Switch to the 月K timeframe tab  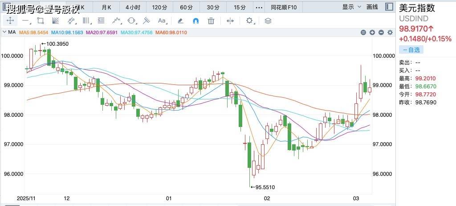click(106, 7)
